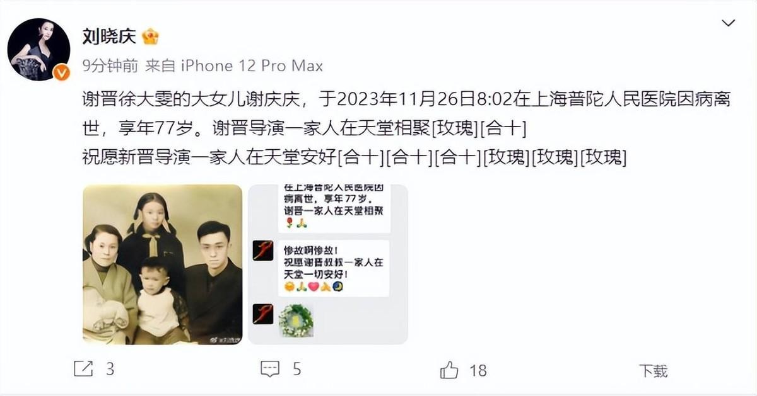The image size is (757, 396).
Task: Open the chat screenshot image
Action: tap(328, 264)
